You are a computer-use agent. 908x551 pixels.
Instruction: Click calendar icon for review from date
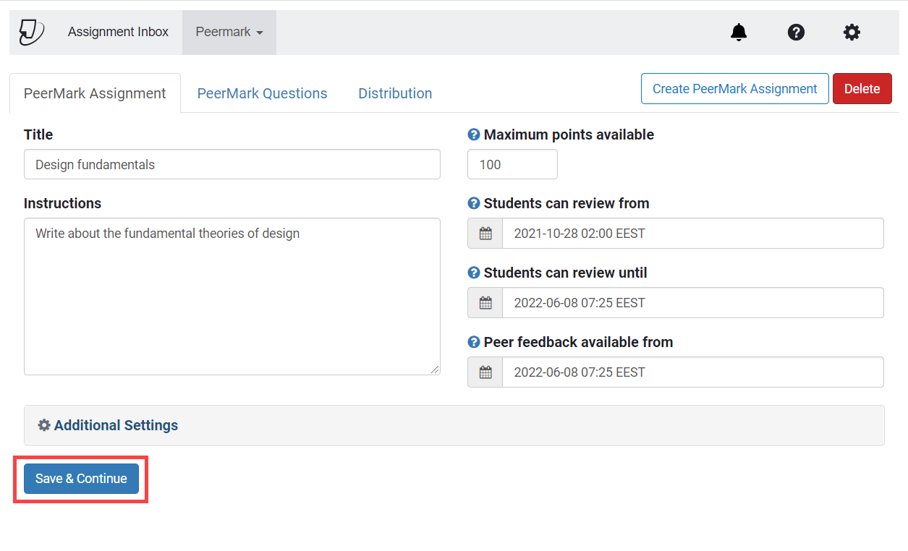(x=485, y=234)
